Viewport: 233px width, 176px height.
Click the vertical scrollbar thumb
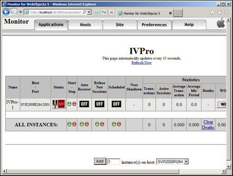(x=228, y=91)
